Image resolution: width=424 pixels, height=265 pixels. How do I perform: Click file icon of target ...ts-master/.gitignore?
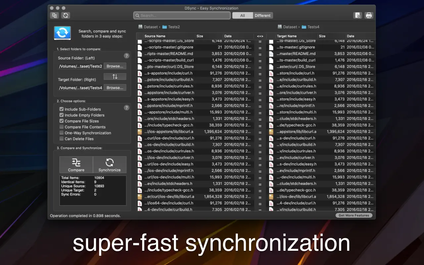pyautogui.click(x=271, y=47)
